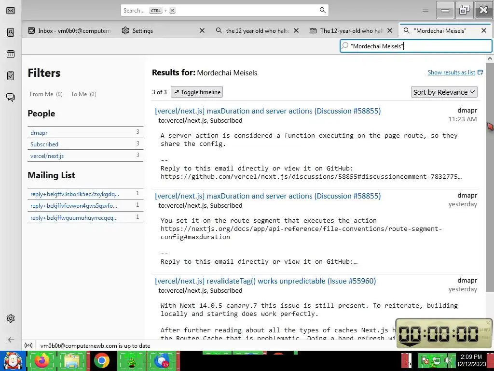Screen dimensions: 494x371
Task: Open the Sort by Relevance dropdown
Action: pyautogui.click(x=444, y=92)
